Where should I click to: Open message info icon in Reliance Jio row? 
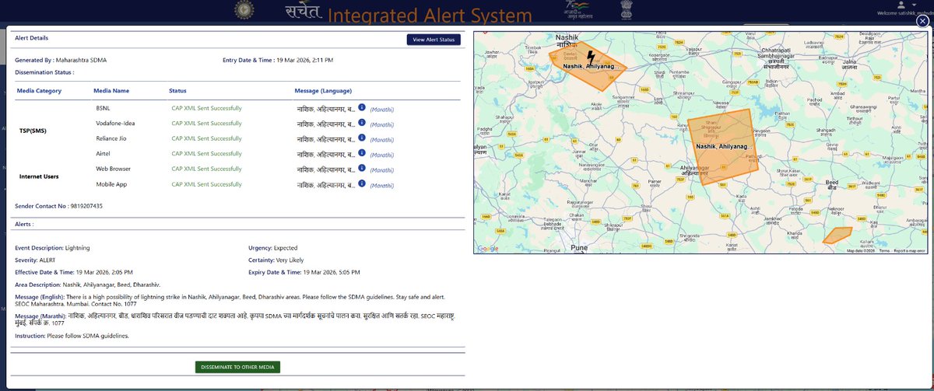362,138
